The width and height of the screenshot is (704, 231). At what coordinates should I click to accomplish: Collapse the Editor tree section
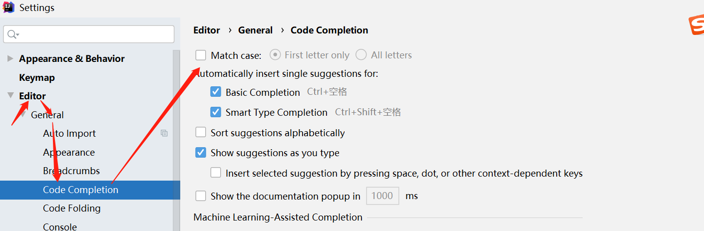10,96
